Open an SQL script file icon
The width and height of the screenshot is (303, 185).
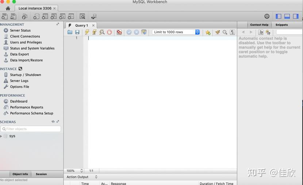coord(14,16)
